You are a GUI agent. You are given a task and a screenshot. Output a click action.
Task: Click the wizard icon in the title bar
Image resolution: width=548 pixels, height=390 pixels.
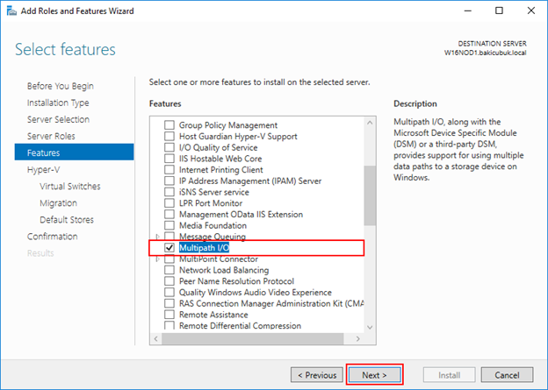[11, 11]
